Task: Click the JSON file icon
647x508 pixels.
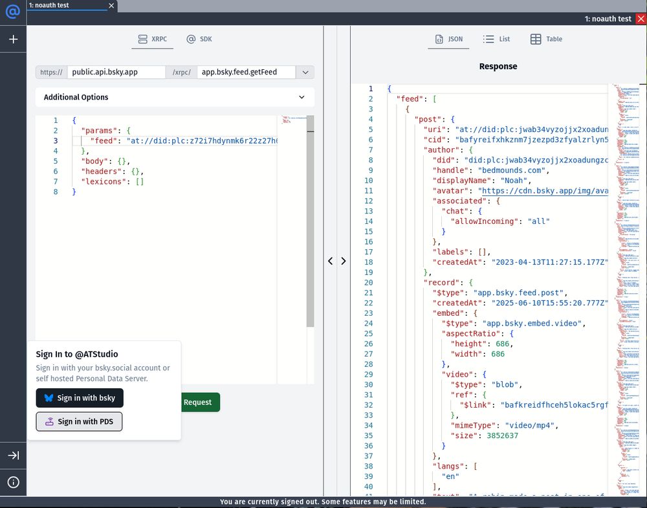Action: coord(439,39)
